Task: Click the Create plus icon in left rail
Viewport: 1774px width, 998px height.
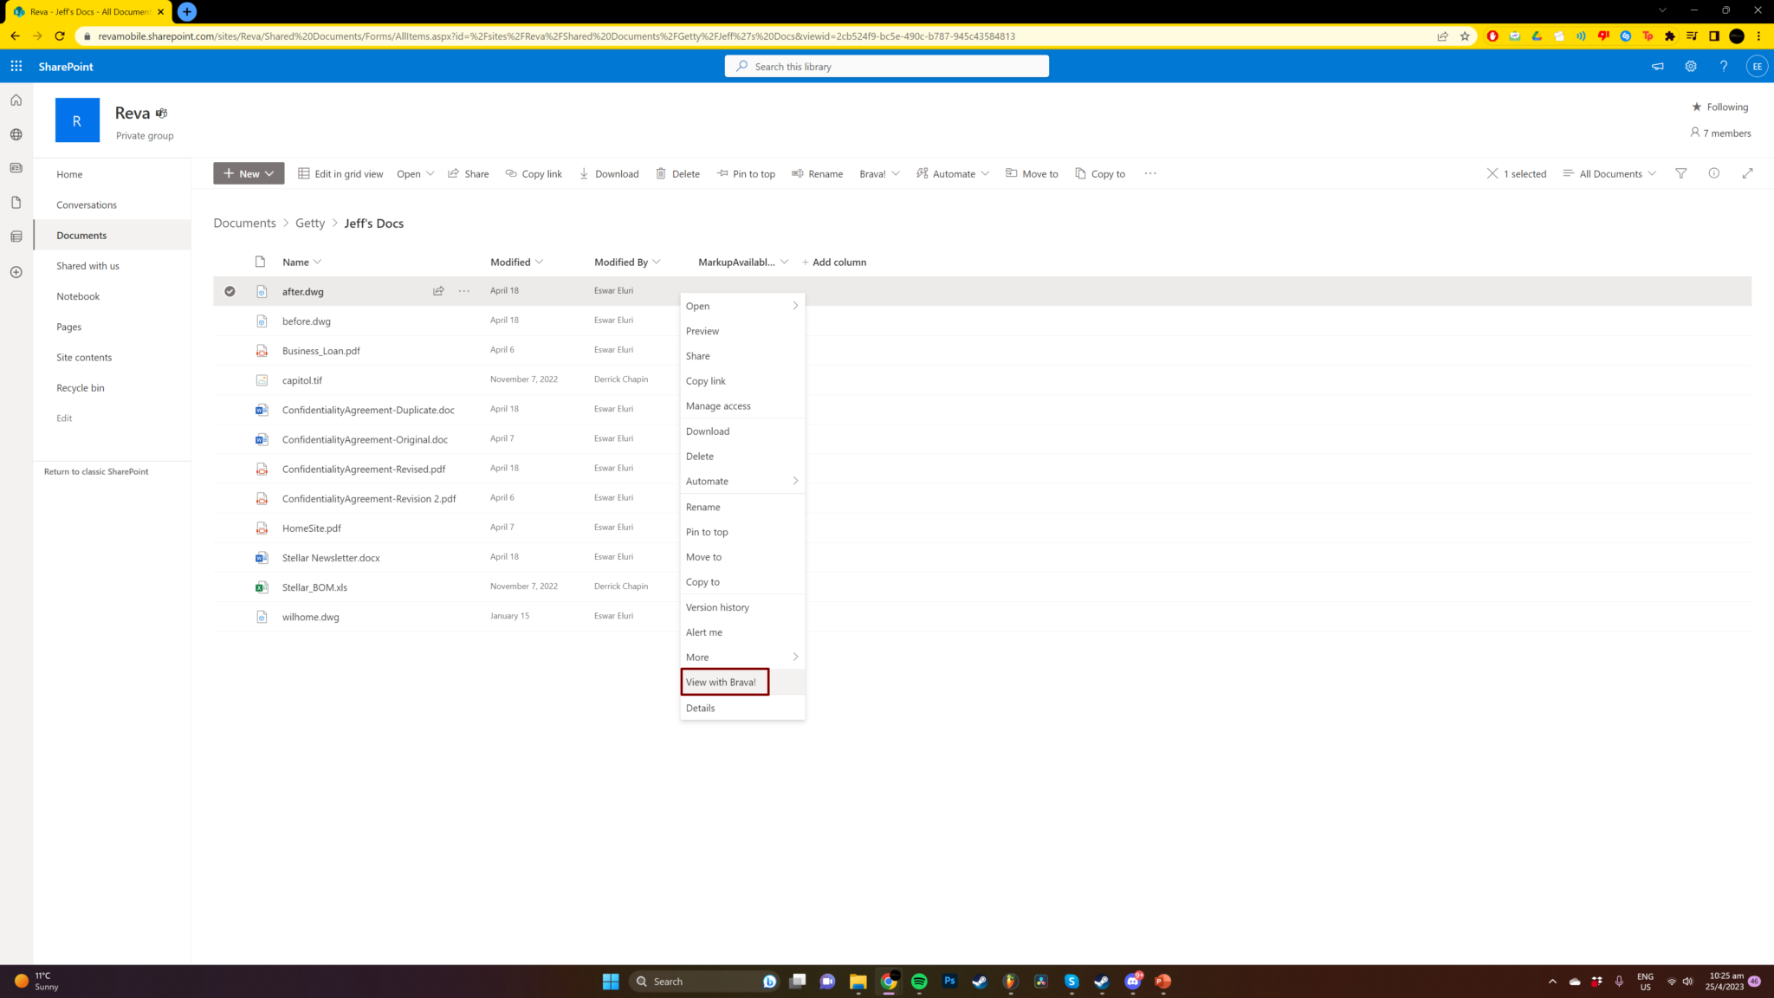Action: (16, 272)
